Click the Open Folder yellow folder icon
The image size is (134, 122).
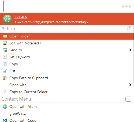(5, 36)
